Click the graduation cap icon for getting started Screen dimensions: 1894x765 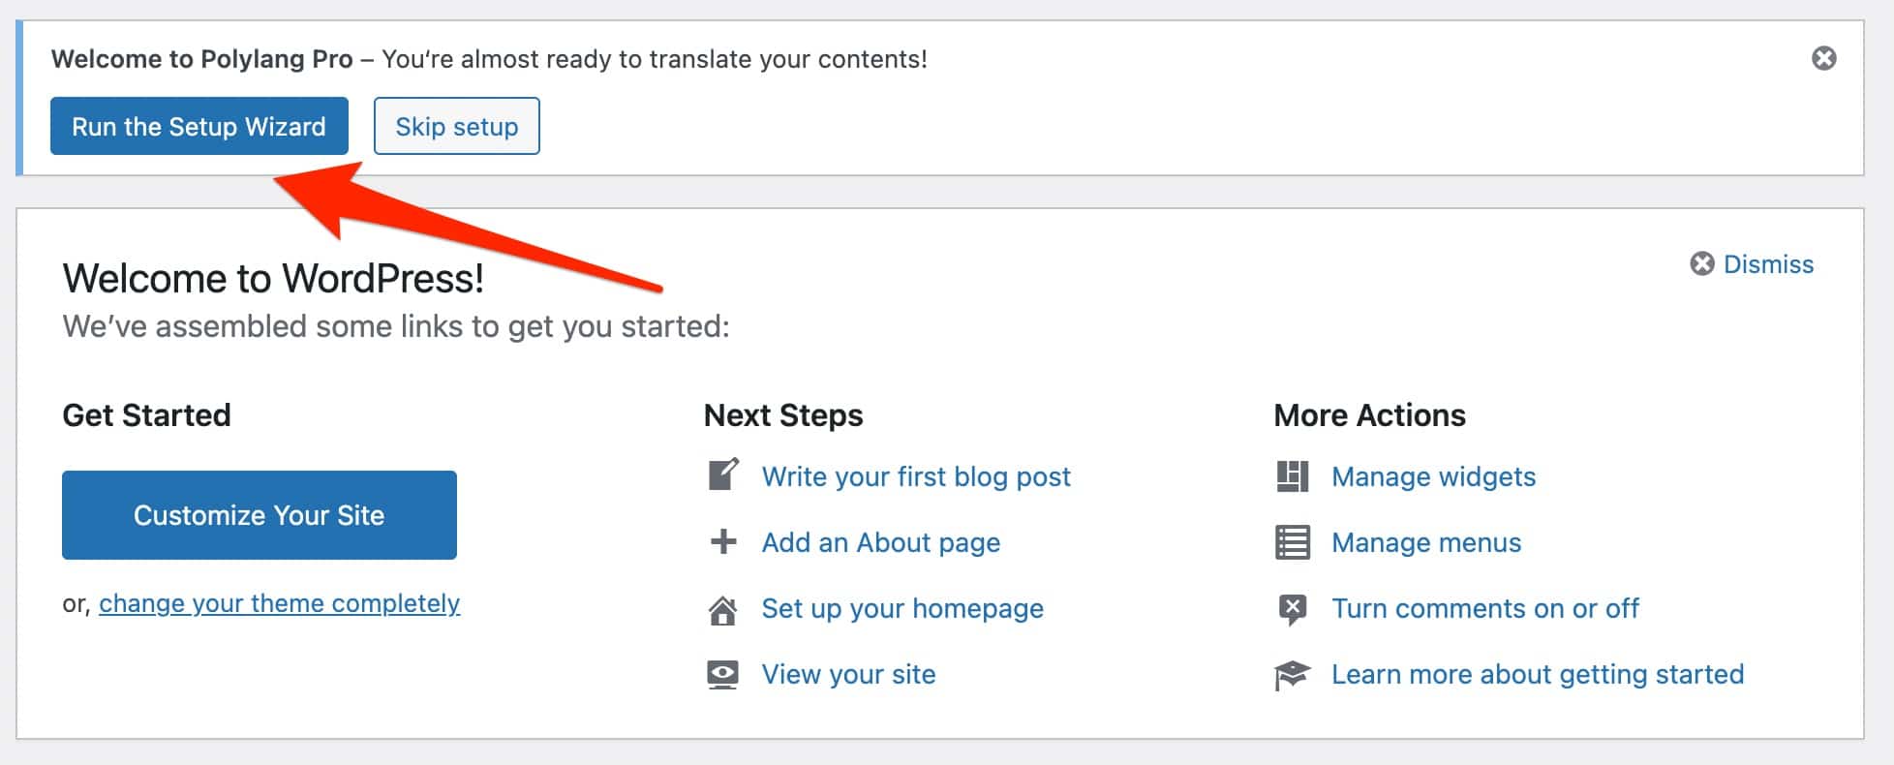(1291, 673)
